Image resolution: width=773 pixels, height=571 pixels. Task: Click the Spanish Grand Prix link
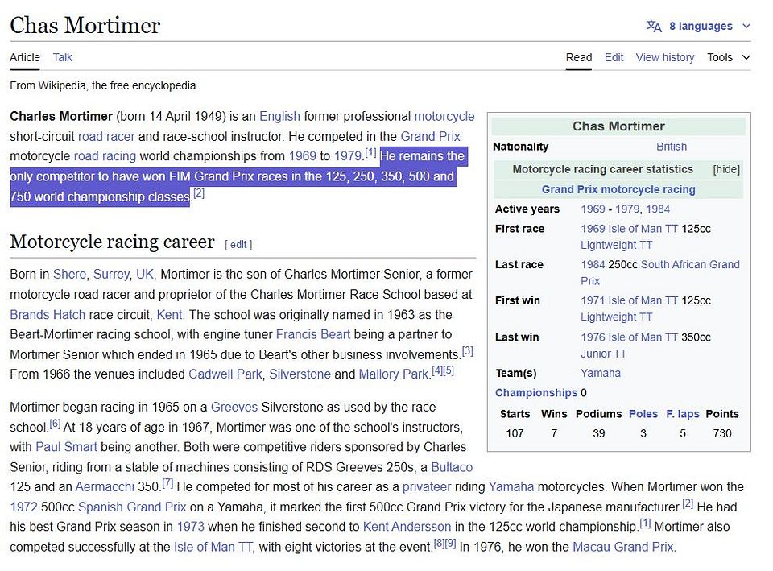tap(131, 507)
